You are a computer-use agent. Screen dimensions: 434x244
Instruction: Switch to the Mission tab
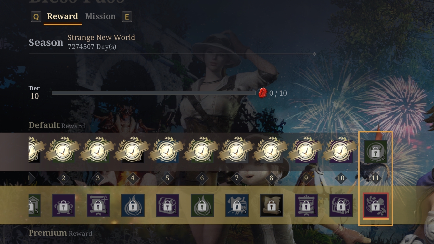point(100,17)
